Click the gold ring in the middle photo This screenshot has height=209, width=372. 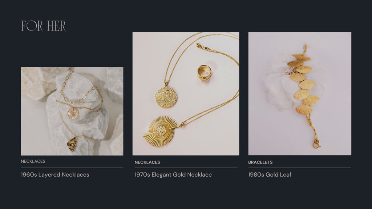(x=204, y=73)
